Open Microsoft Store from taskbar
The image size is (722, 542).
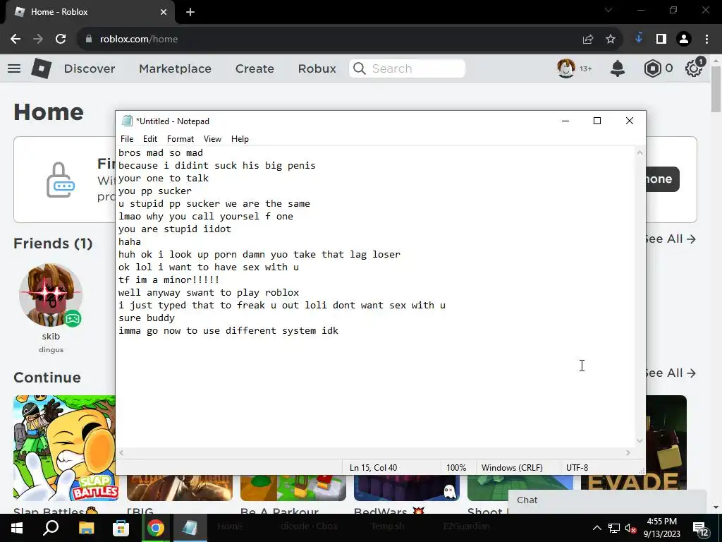click(x=121, y=528)
